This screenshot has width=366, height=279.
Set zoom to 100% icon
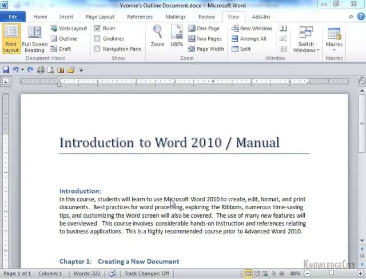pos(177,34)
